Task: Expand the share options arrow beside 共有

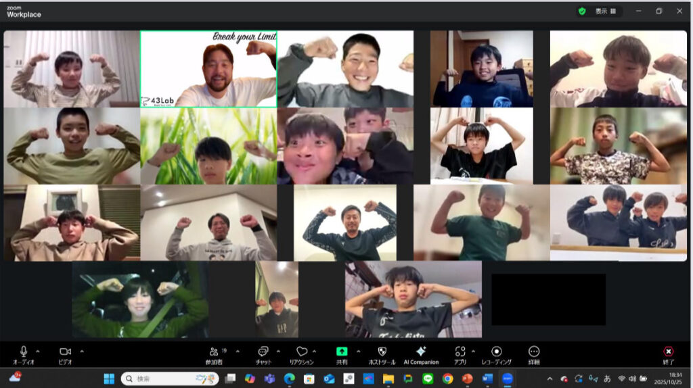Action: [358, 351]
